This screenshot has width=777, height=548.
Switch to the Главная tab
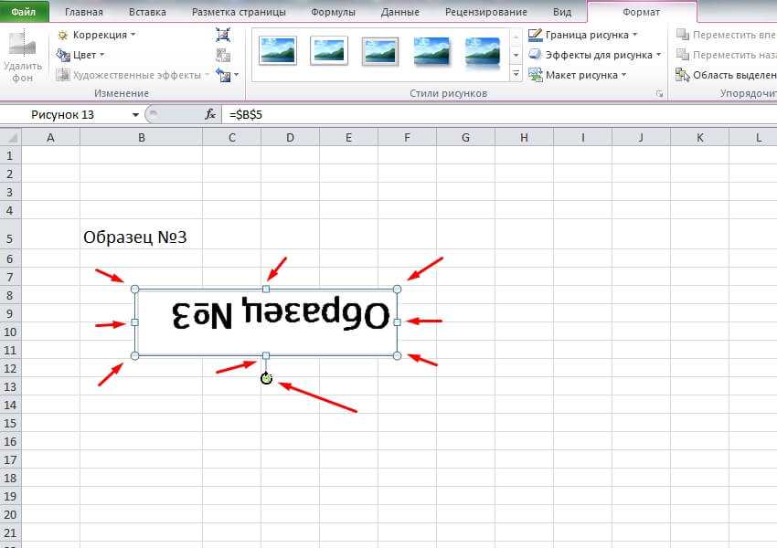(x=84, y=12)
